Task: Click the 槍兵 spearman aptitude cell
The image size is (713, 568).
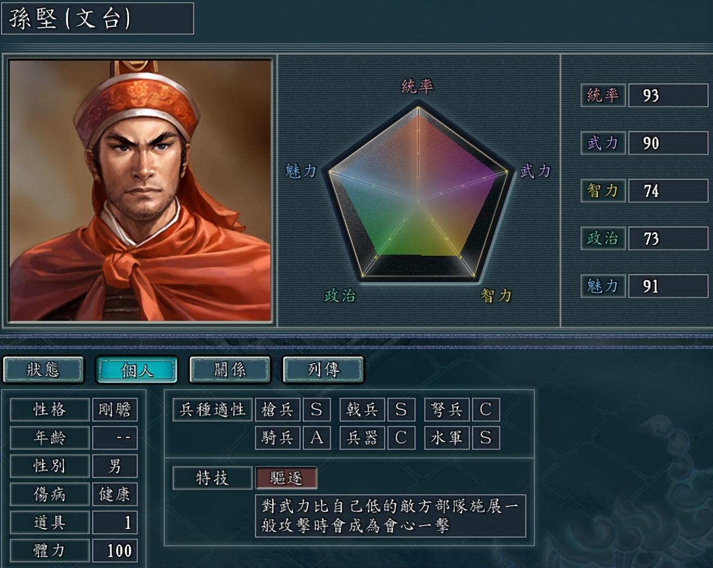Action: [277, 410]
